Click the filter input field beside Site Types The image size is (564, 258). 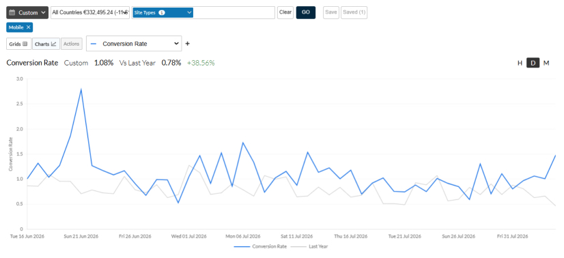coord(234,12)
